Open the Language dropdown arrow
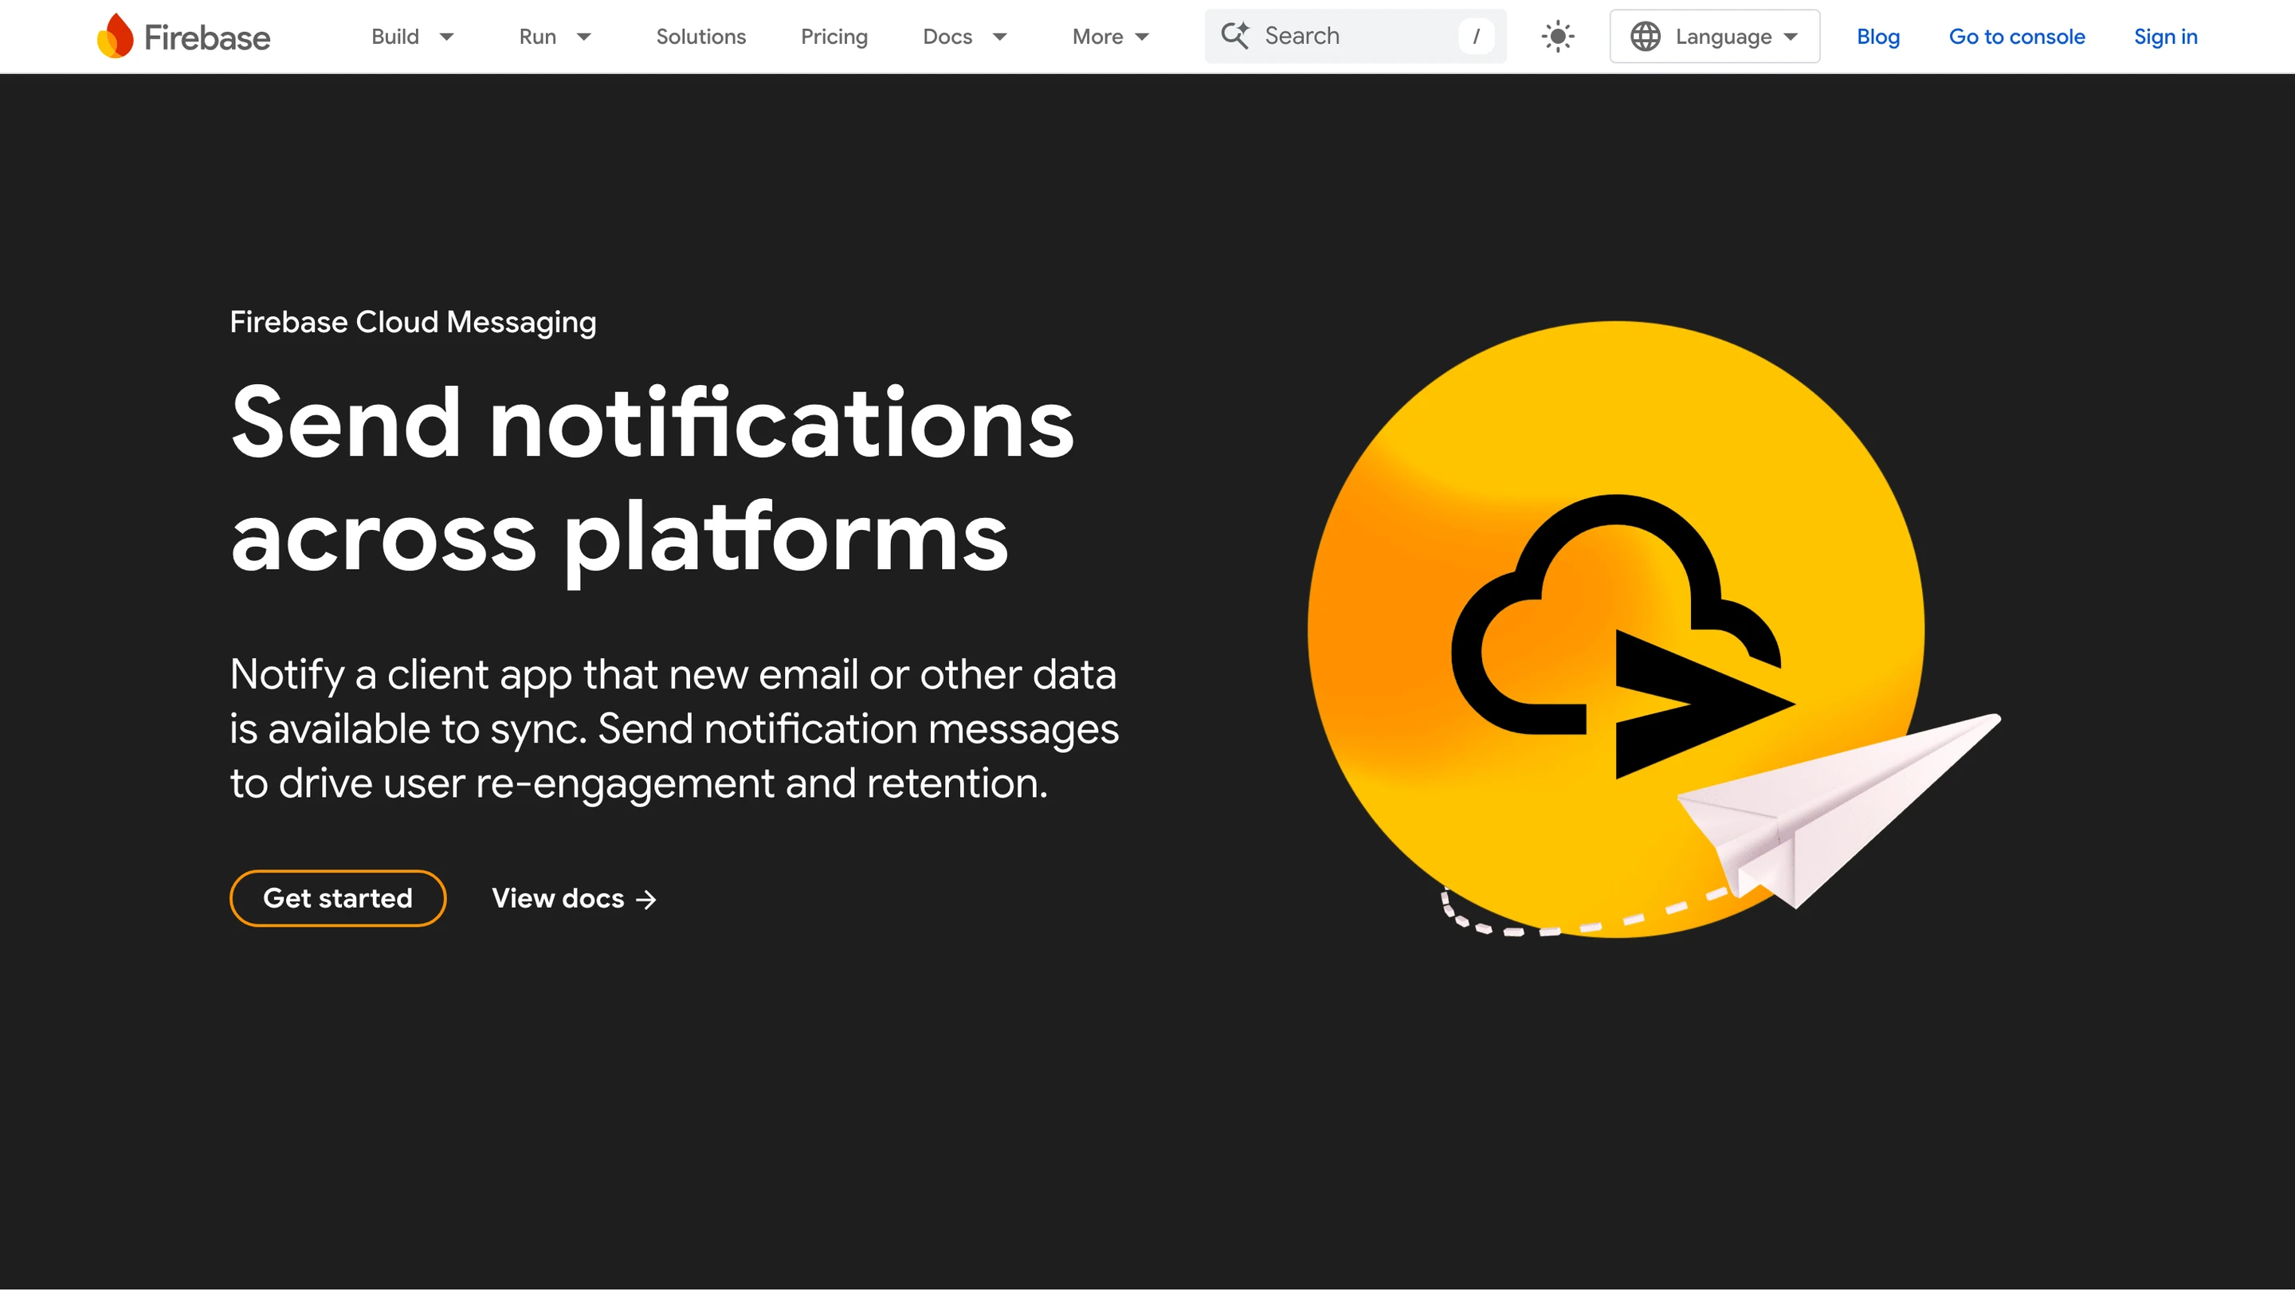 click(1791, 37)
